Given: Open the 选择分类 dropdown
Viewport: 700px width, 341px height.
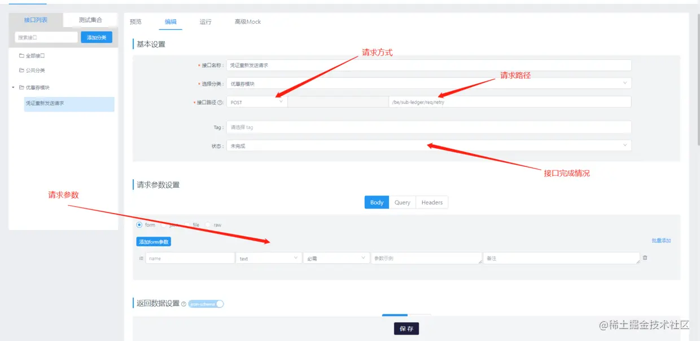Looking at the screenshot, I should (428, 83).
